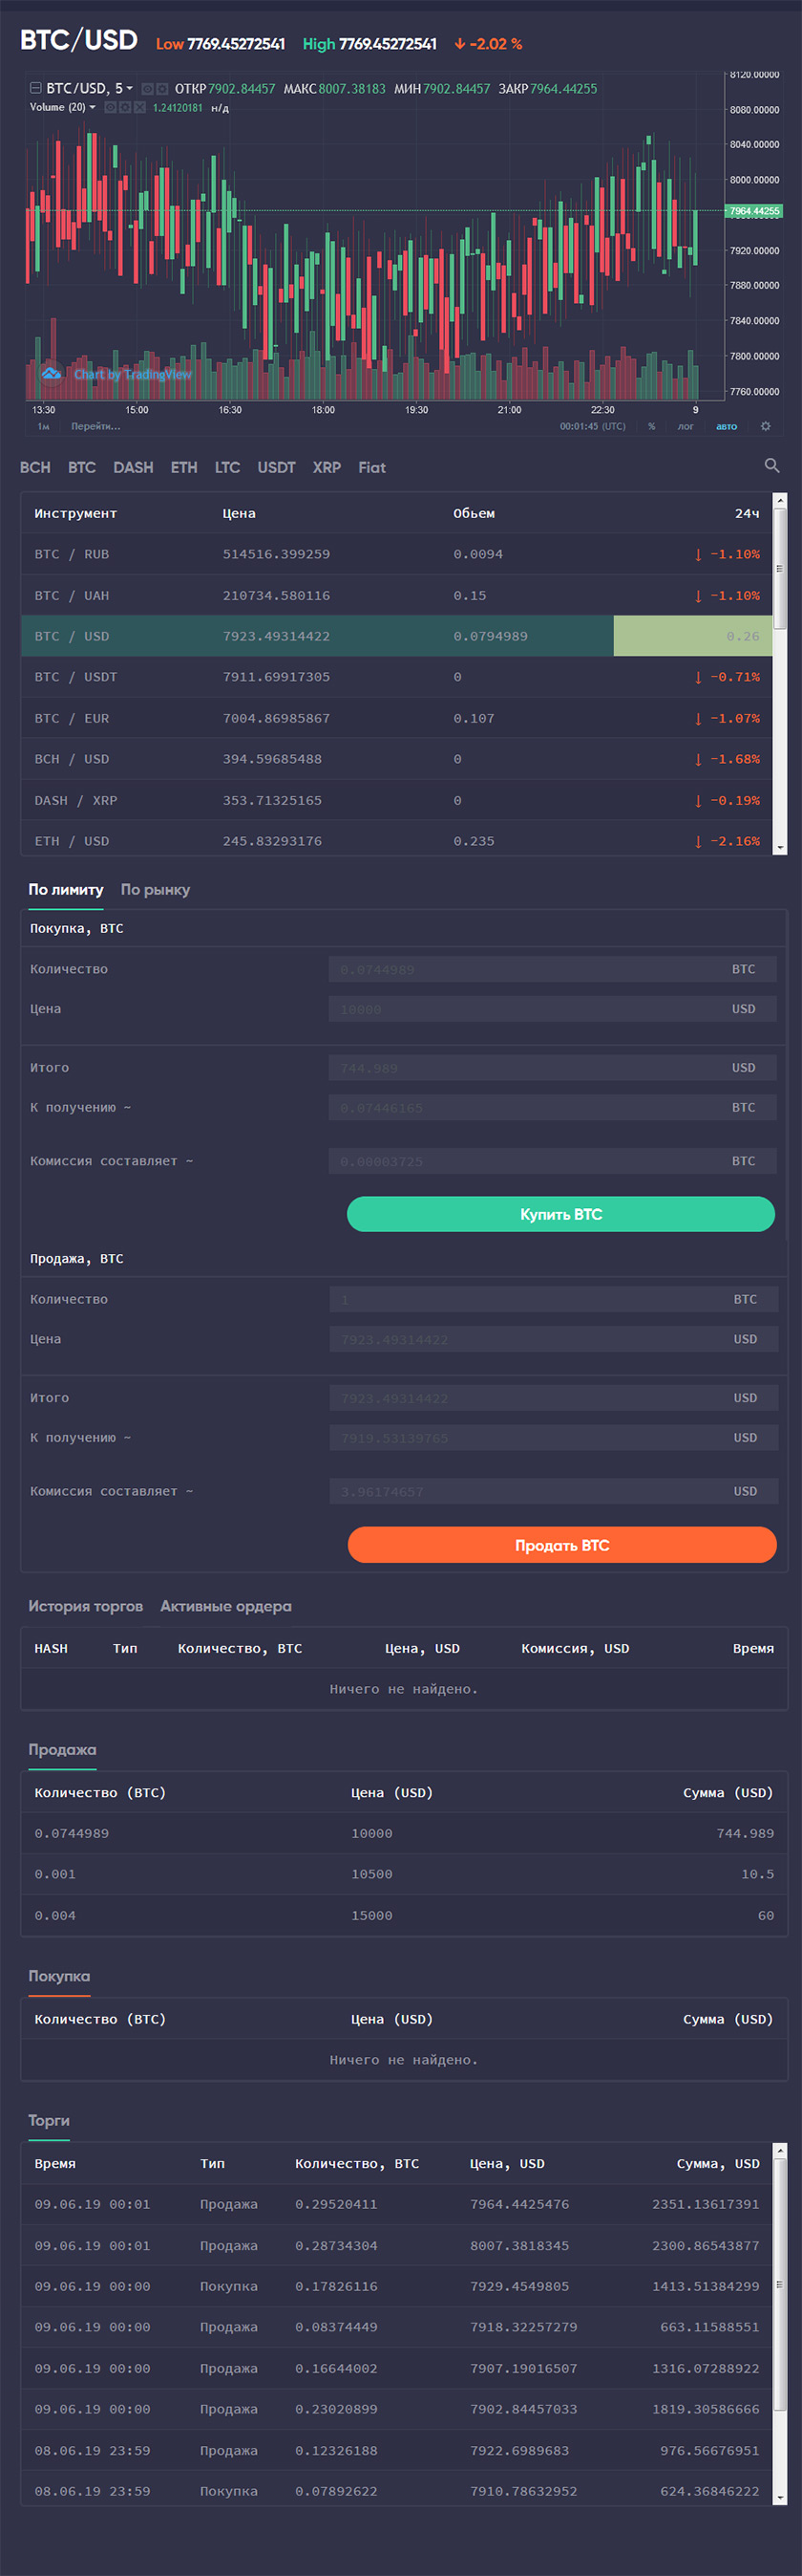Open chart settings gear icon
802x2576 pixels.
[765, 426]
